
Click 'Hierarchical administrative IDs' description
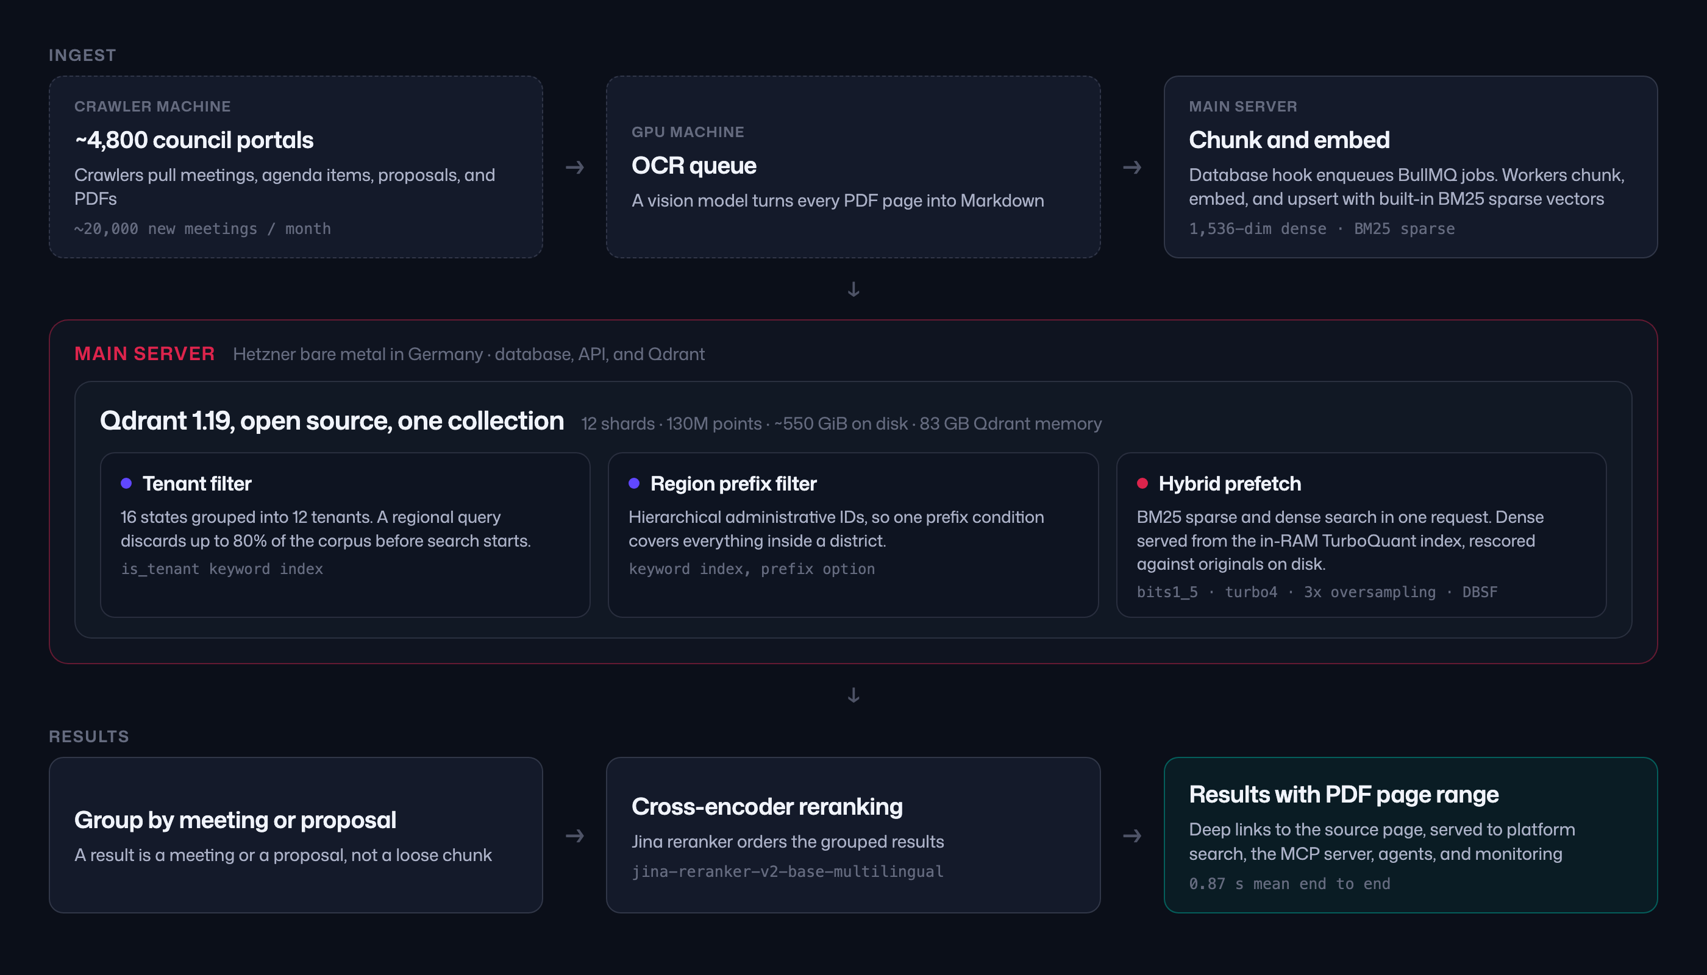[x=835, y=529]
